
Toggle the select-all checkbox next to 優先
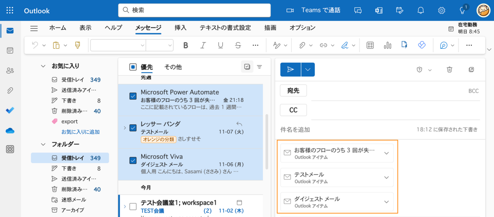(x=133, y=67)
